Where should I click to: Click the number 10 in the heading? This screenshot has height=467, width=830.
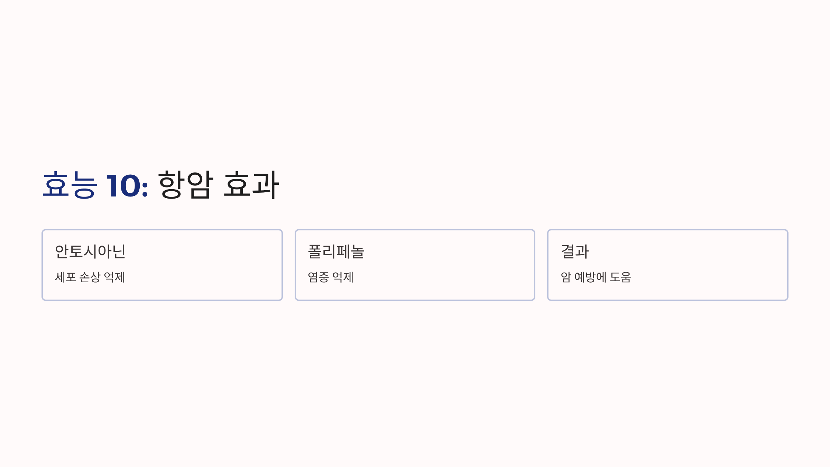click(123, 186)
